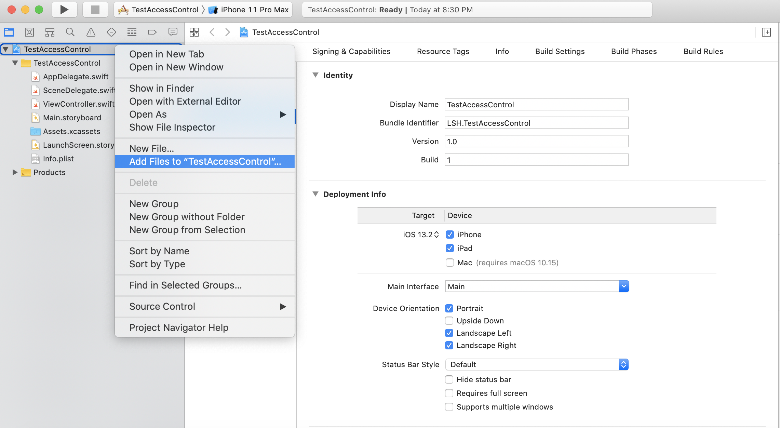Viewport: 780px width, 428px height.
Task: Open the related items grid icon
Action: click(194, 32)
